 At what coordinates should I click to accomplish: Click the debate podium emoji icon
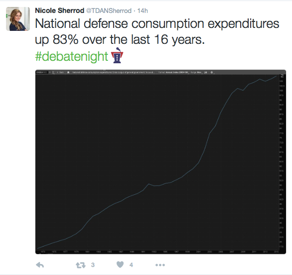point(117,55)
